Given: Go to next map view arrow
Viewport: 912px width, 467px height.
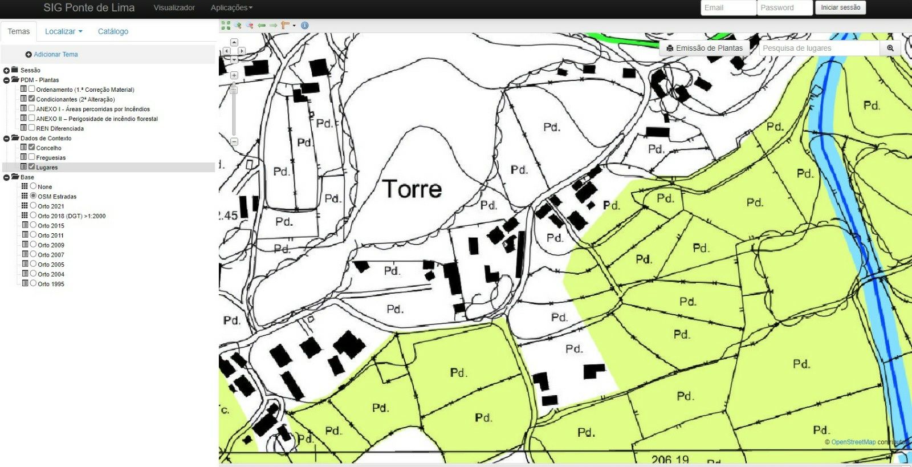Looking at the screenshot, I should 273,25.
